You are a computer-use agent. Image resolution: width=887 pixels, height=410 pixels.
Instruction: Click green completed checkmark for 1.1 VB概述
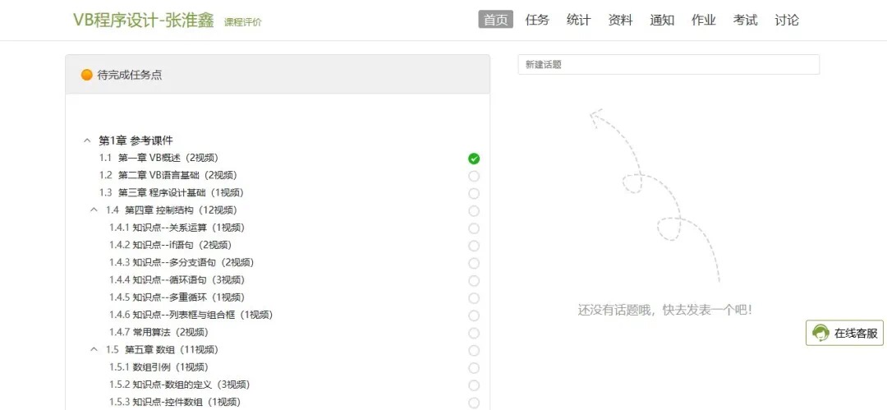pyautogui.click(x=474, y=159)
